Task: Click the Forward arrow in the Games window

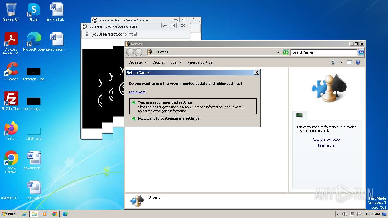Action: [139, 52]
